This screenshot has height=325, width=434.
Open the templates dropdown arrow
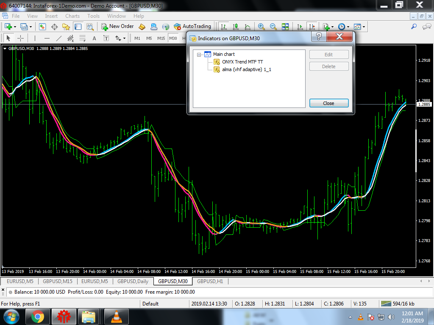pyautogui.click(x=364, y=27)
